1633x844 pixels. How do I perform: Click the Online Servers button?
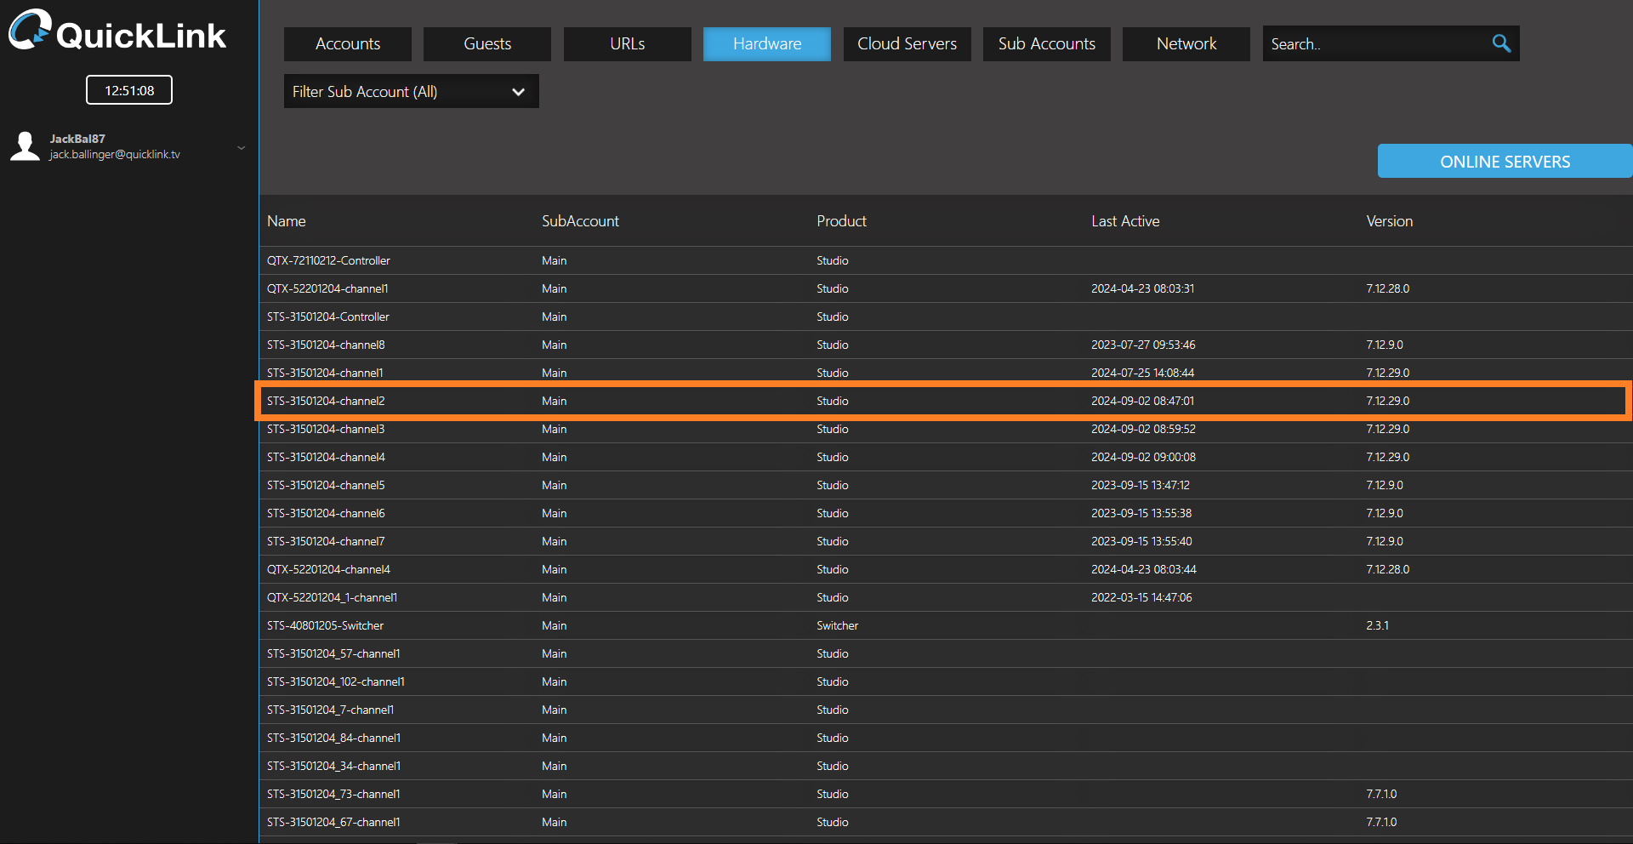(x=1504, y=162)
